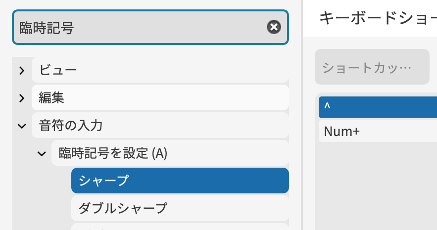The height and width of the screenshot is (230, 437).
Task: Select the ダブルシャープ command
Action: [179, 208]
